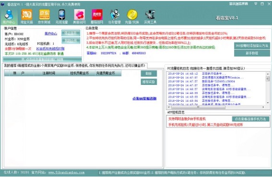Click announcement line 1 in 公告信息
The height and width of the screenshot is (177, 272).
(157, 33)
